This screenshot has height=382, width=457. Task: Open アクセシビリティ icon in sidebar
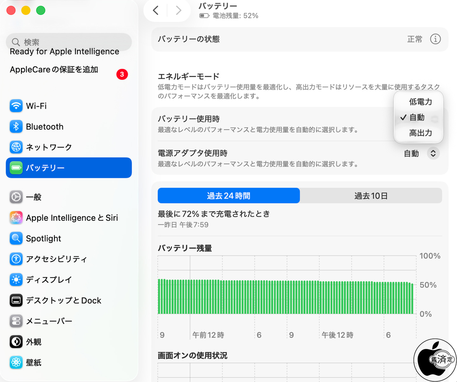pos(16,259)
